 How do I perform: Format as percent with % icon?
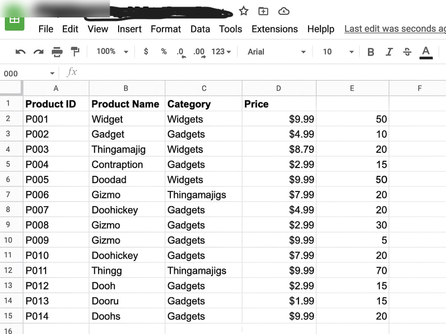(x=164, y=51)
